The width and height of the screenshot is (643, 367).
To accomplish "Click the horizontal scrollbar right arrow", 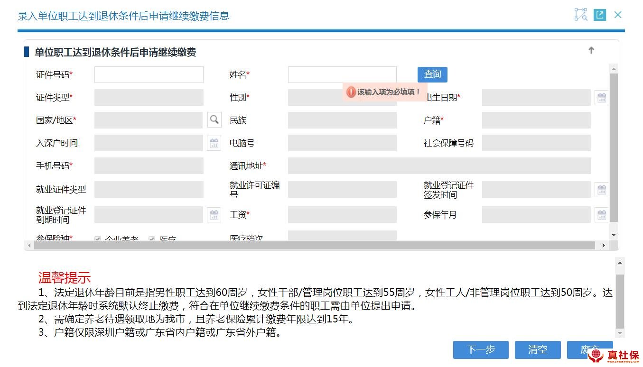I will (x=604, y=245).
